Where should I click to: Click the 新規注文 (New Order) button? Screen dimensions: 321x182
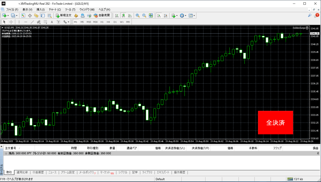[x=64, y=15]
